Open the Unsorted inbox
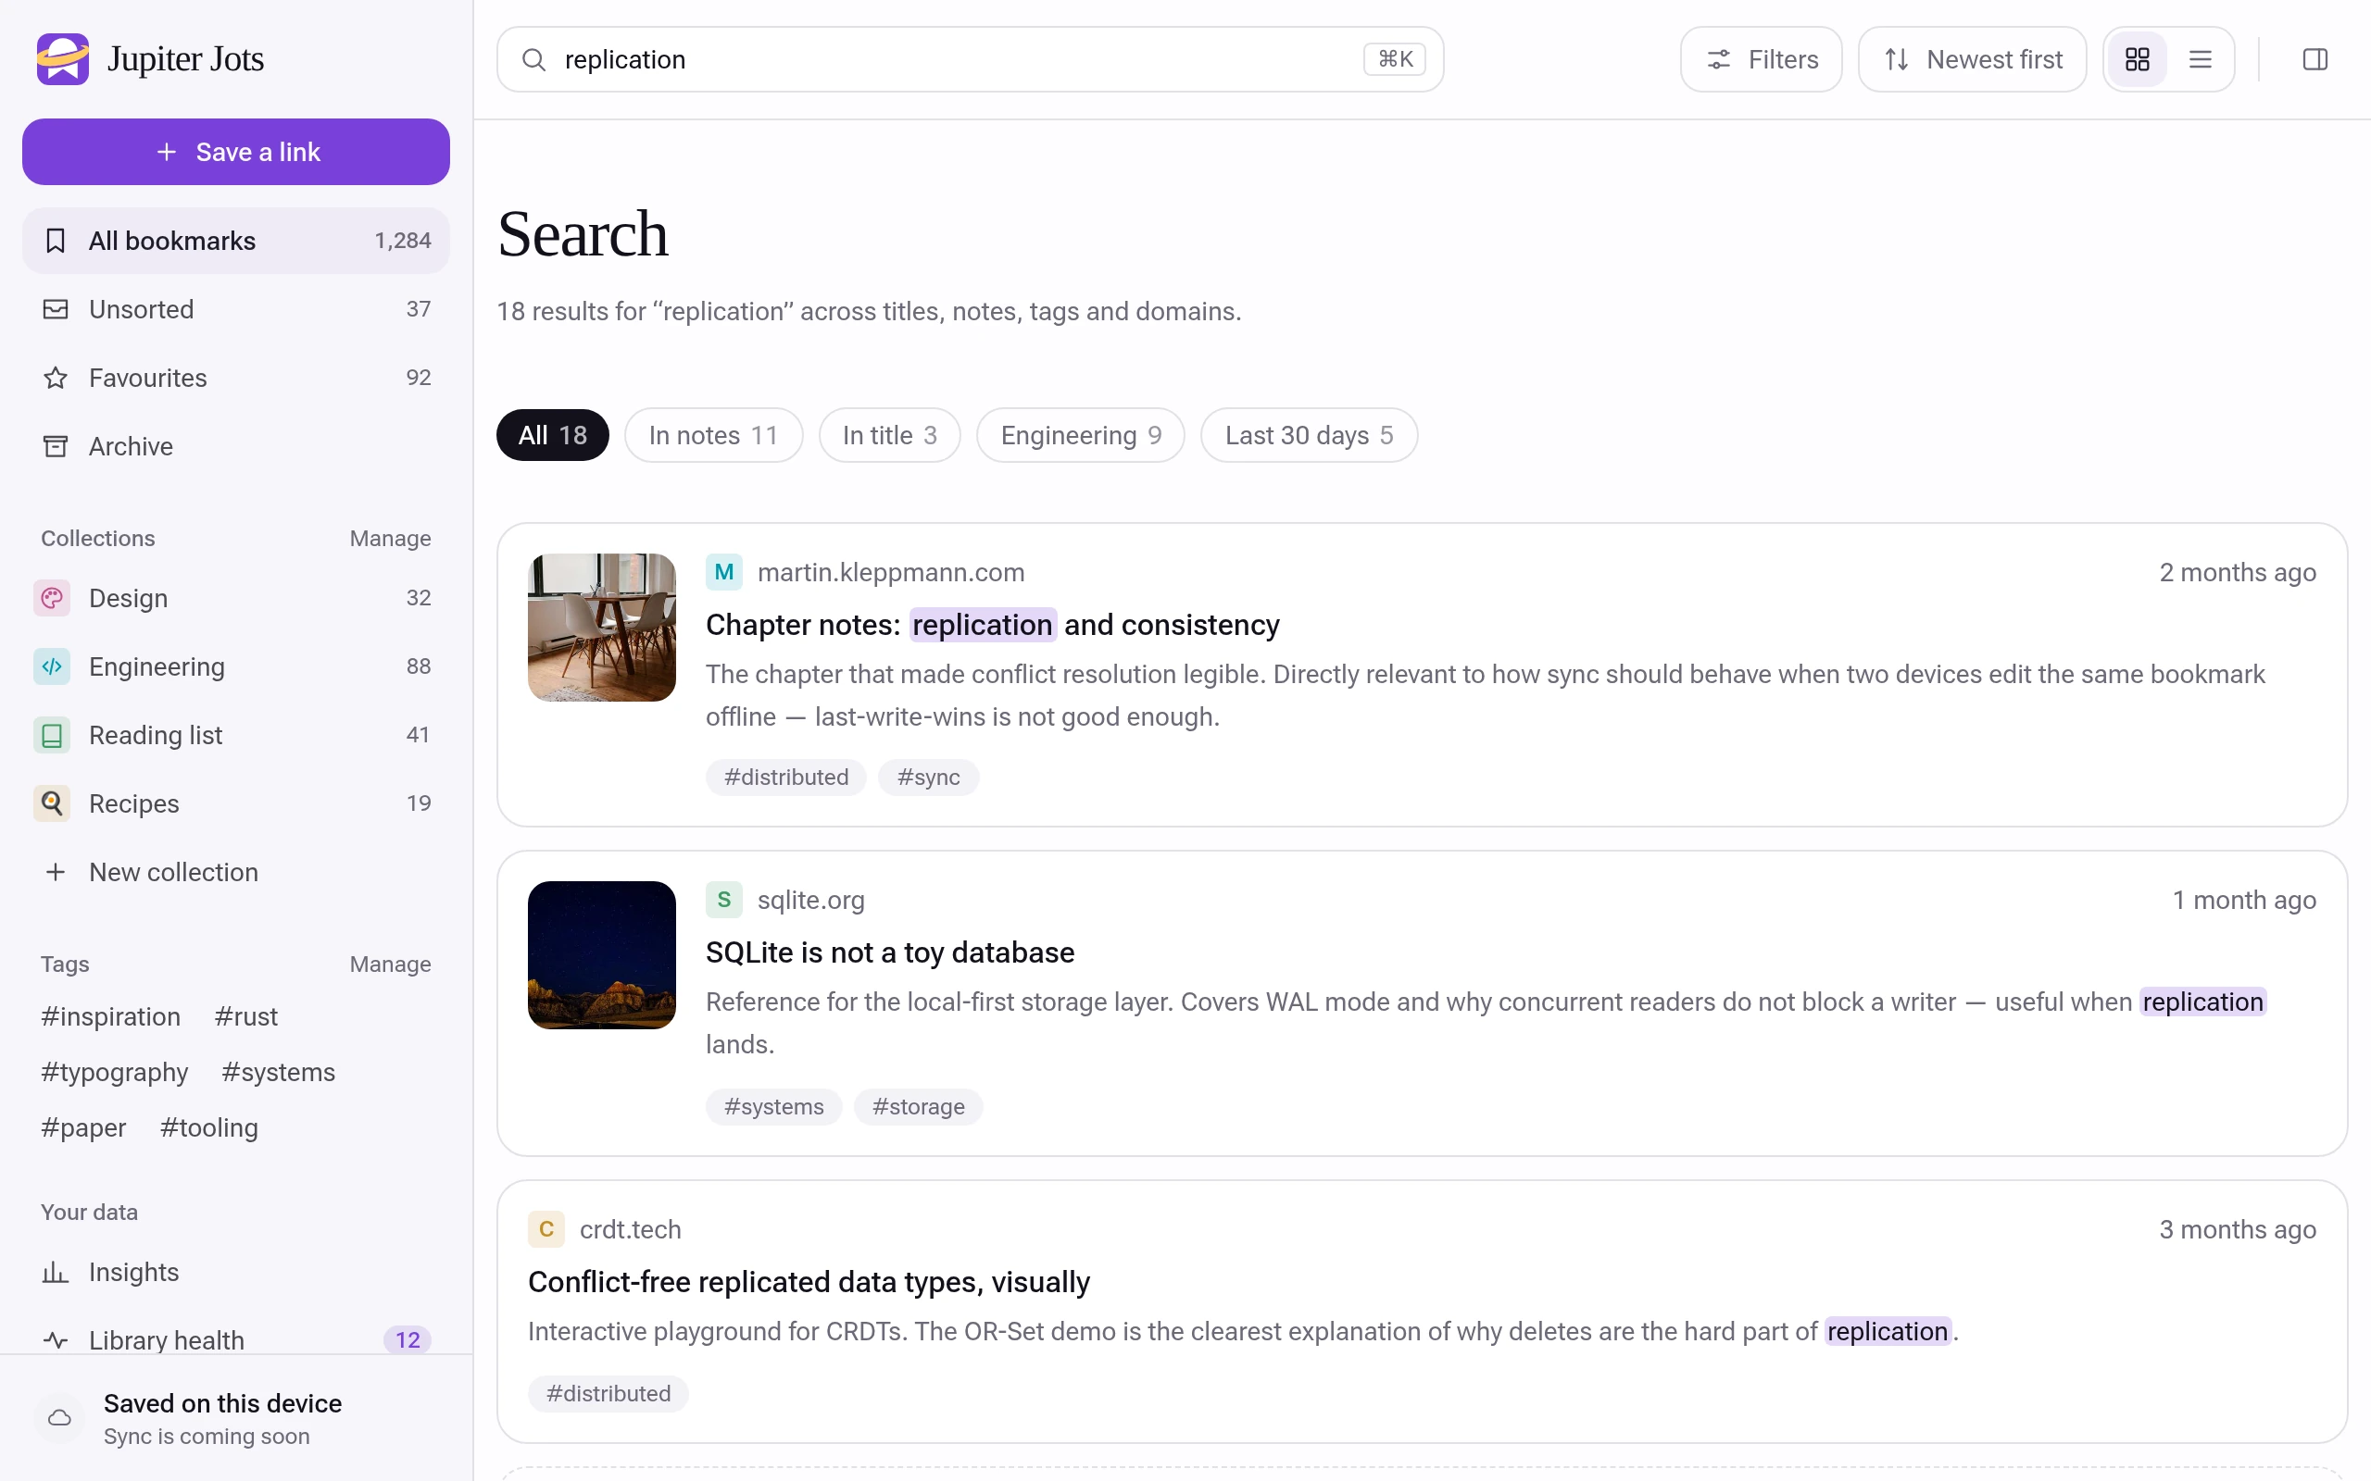 click(236, 309)
